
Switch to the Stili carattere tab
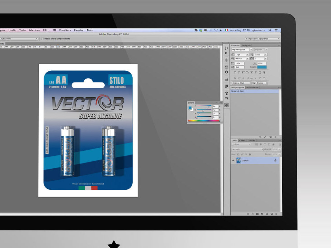[x=252, y=88]
